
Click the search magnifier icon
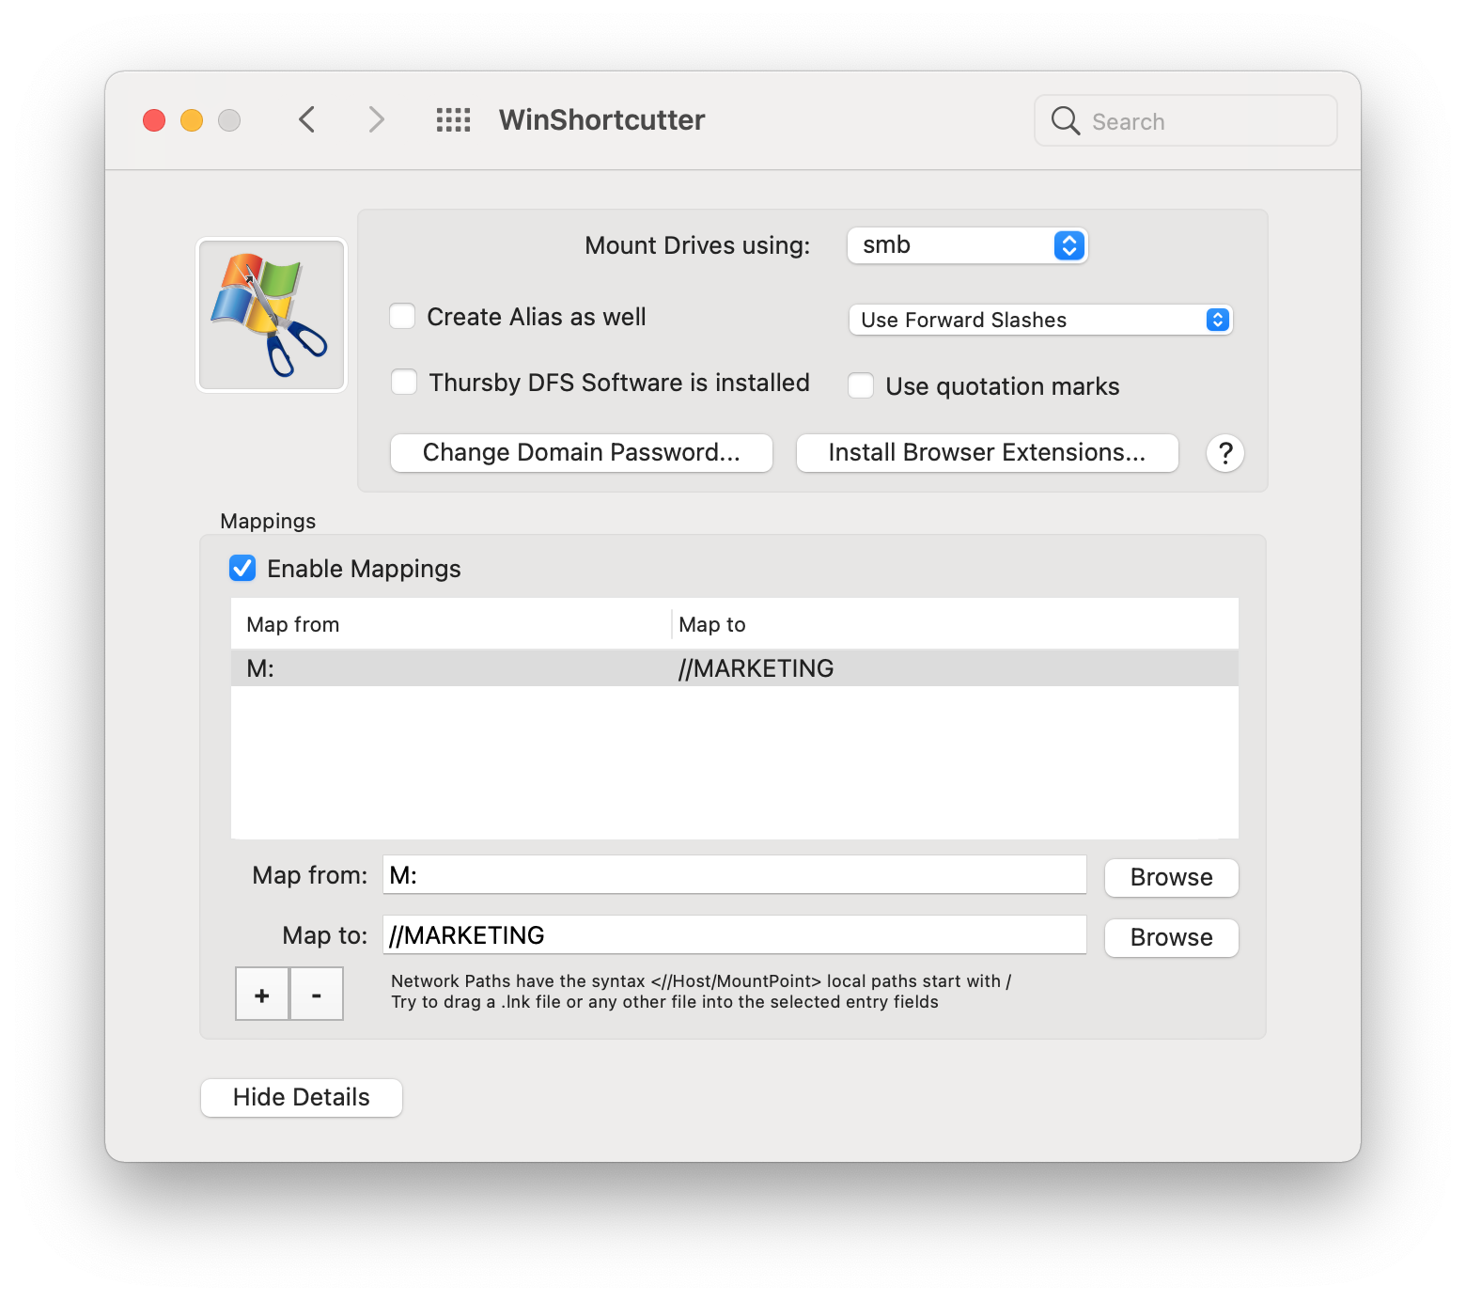tap(1065, 120)
